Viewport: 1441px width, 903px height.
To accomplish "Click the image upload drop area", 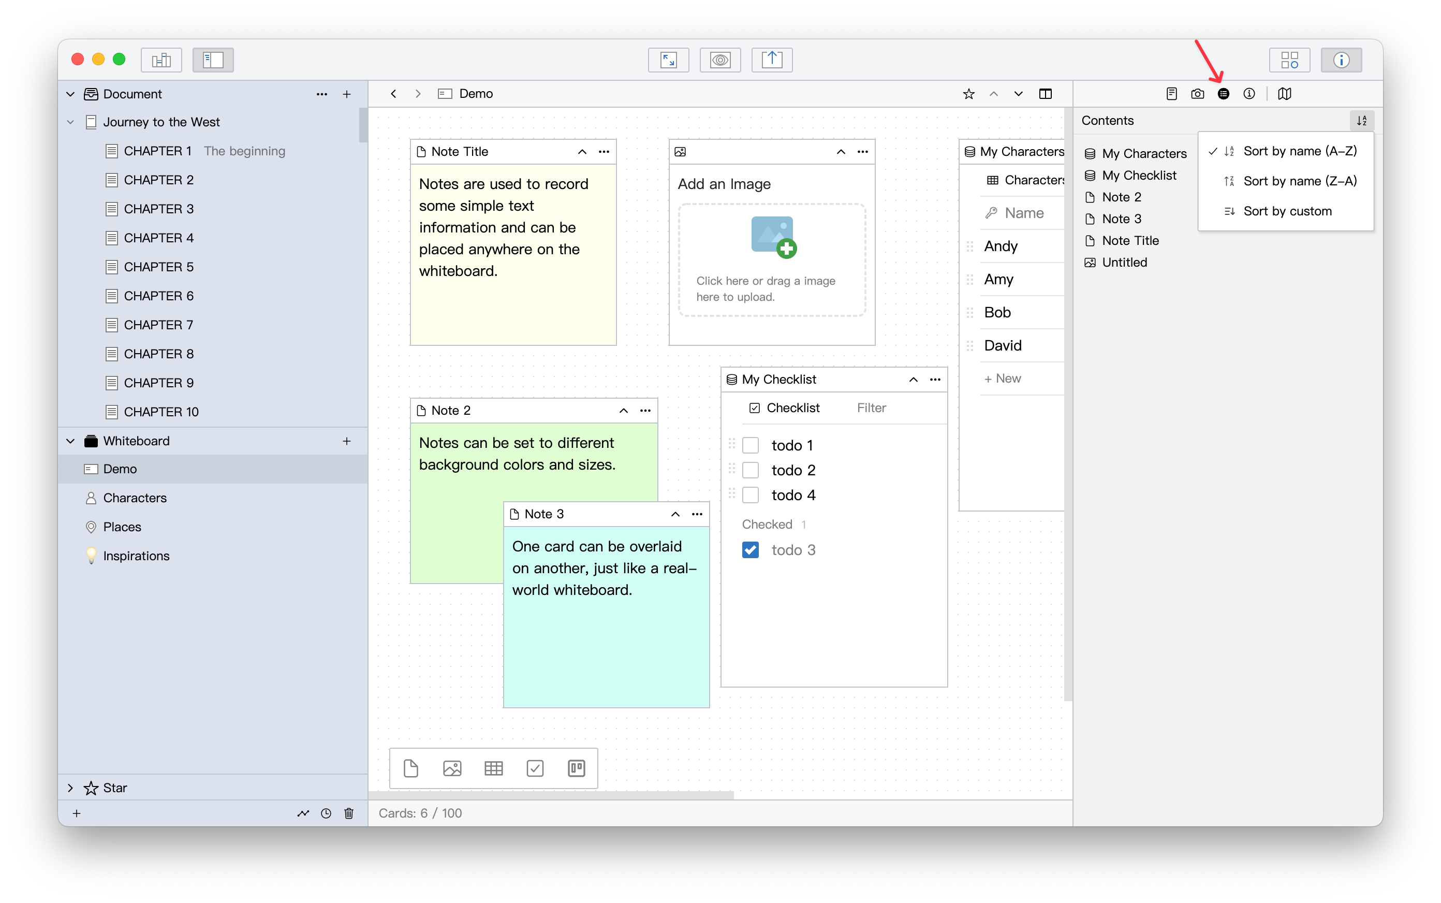I will 772,260.
